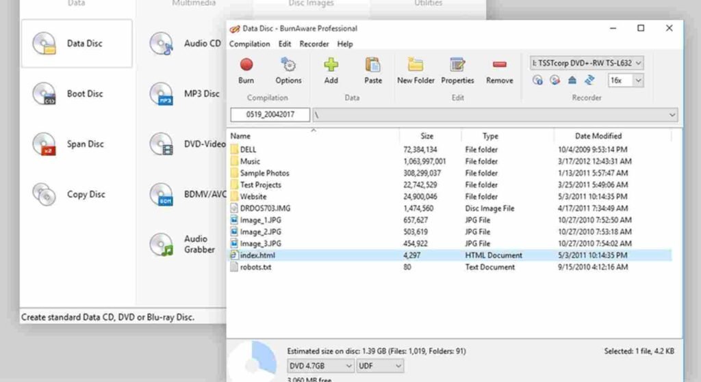The image size is (701, 382).
Task: Click the refresh drives icon
Action: (589, 81)
